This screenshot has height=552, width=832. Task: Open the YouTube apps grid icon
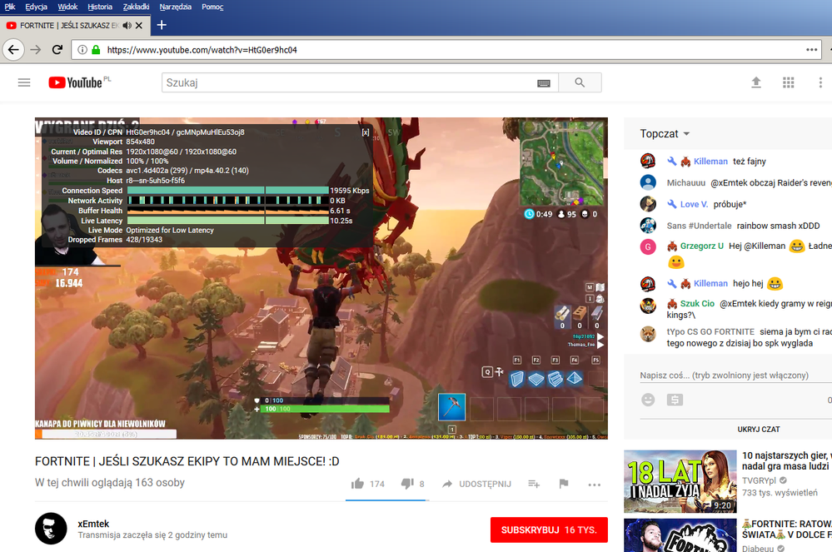(x=789, y=82)
